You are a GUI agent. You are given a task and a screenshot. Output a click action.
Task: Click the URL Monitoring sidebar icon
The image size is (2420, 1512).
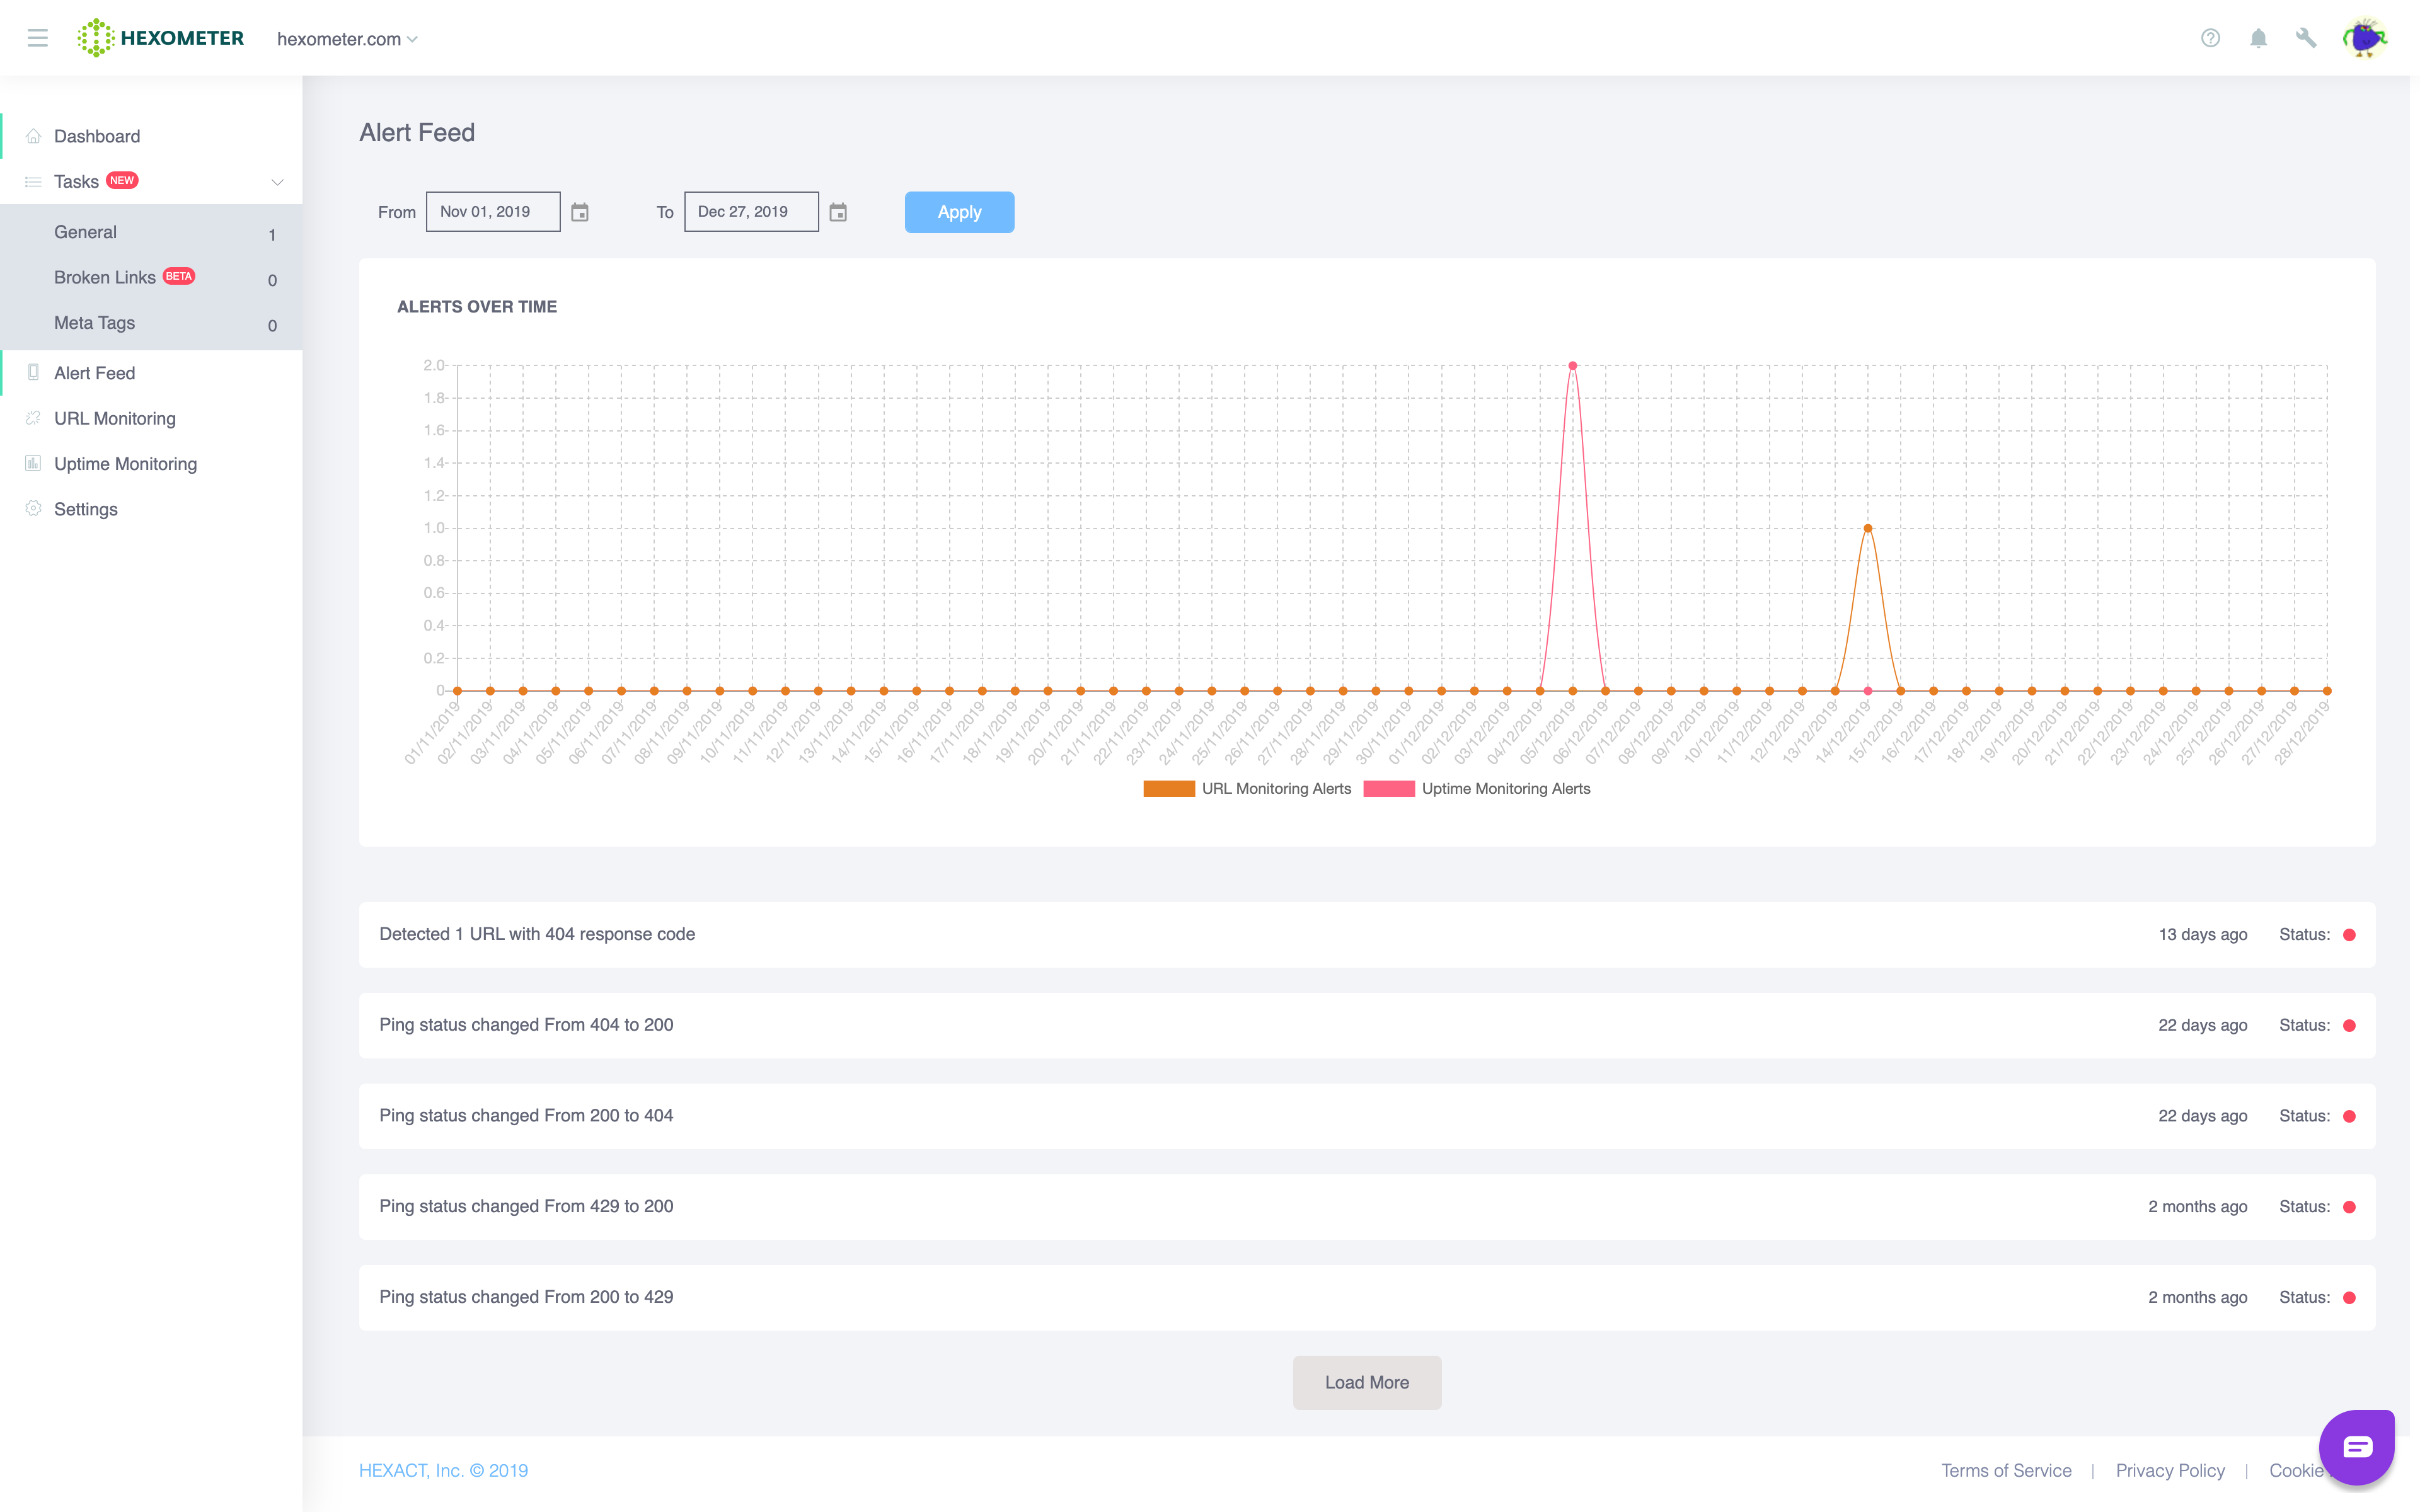click(33, 418)
